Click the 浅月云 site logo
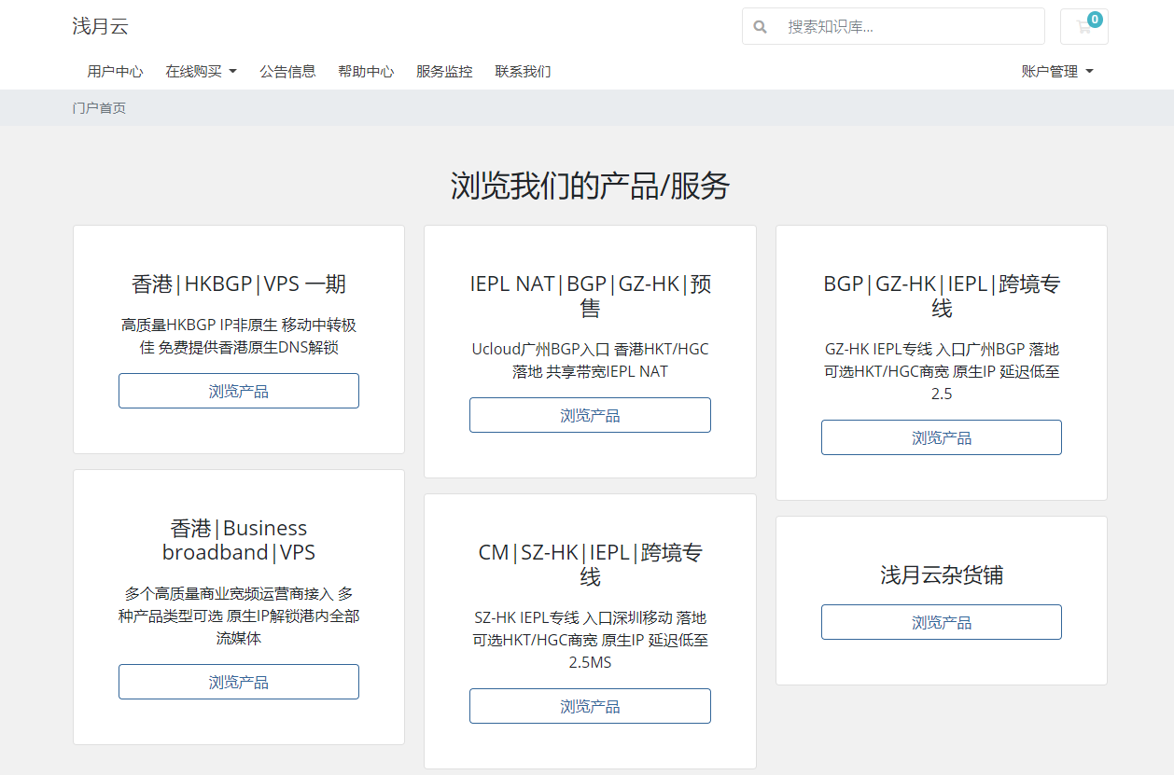The height and width of the screenshot is (775, 1174). click(100, 26)
